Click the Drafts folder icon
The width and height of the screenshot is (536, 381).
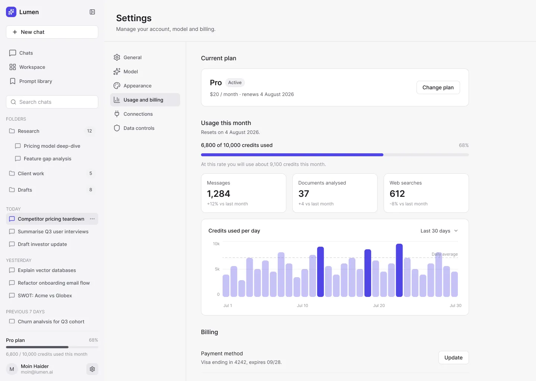pos(12,190)
